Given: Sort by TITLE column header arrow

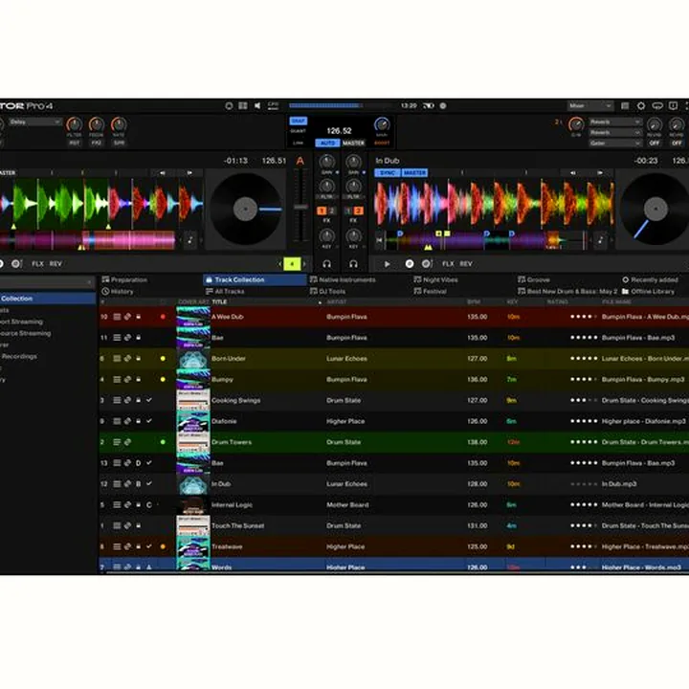Looking at the screenshot, I should pos(320,302).
